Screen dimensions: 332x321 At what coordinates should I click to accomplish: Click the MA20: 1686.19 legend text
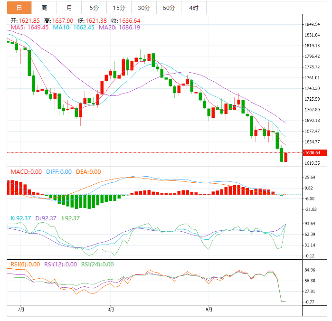119,28
